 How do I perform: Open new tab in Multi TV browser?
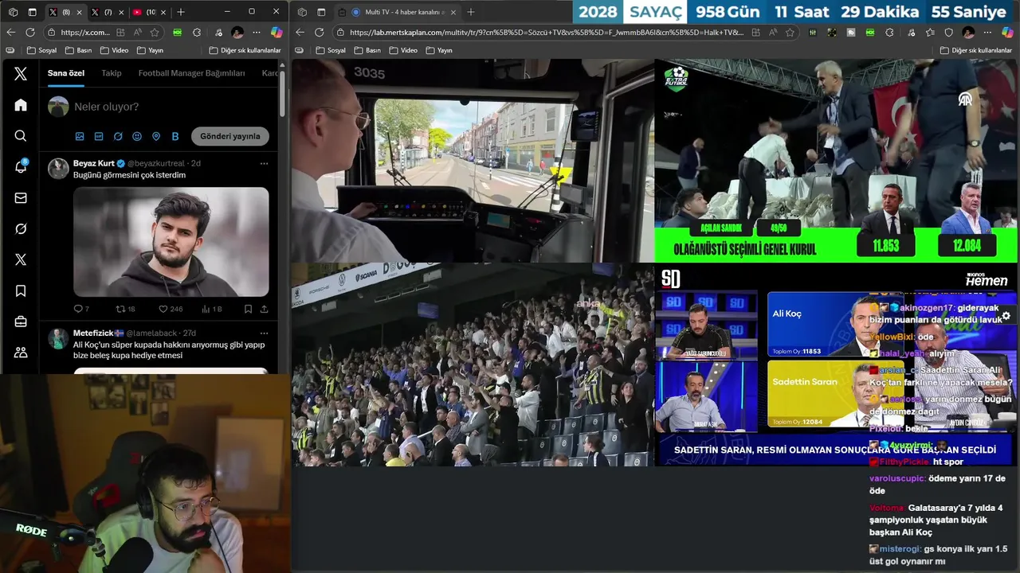click(x=470, y=12)
